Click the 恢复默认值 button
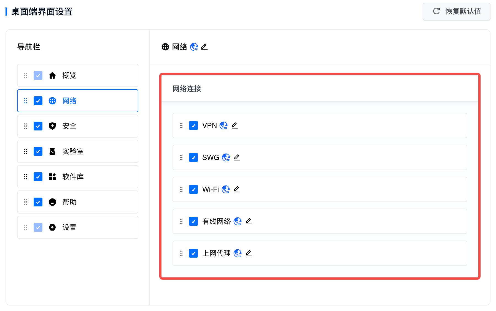 click(x=457, y=11)
